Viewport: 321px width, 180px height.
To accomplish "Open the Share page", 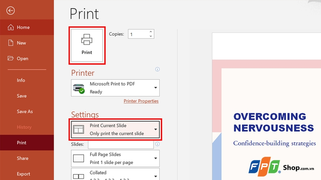I will click(x=27, y=158).
